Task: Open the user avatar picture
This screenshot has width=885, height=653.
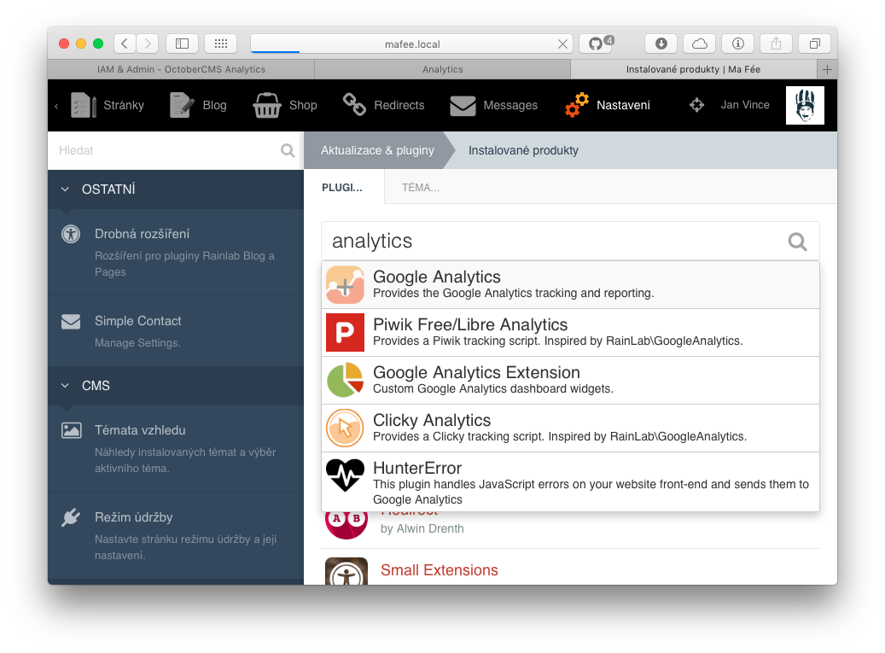Action: tap(805, 105)
